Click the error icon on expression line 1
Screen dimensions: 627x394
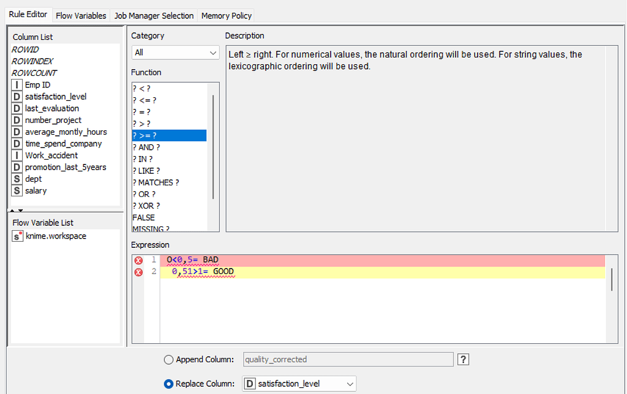[x=138, y=259]
